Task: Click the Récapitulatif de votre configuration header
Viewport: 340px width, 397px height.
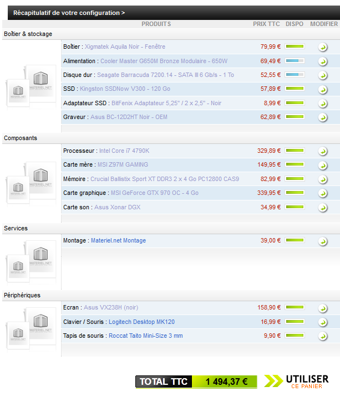Action: (69, 13)
